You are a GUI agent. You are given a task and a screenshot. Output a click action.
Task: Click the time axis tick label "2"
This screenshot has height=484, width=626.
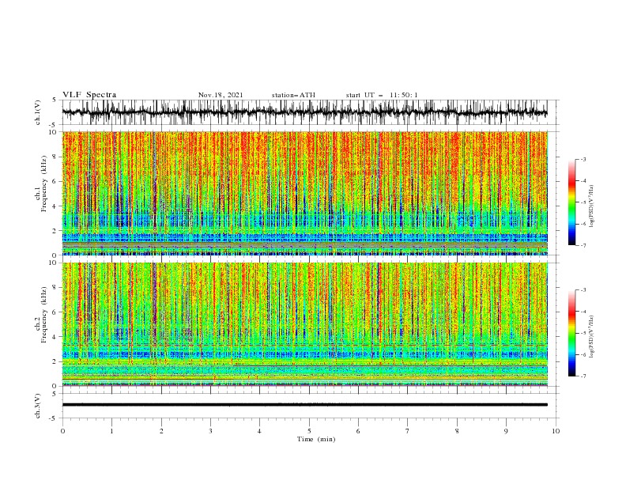click(x=161, y=431)
